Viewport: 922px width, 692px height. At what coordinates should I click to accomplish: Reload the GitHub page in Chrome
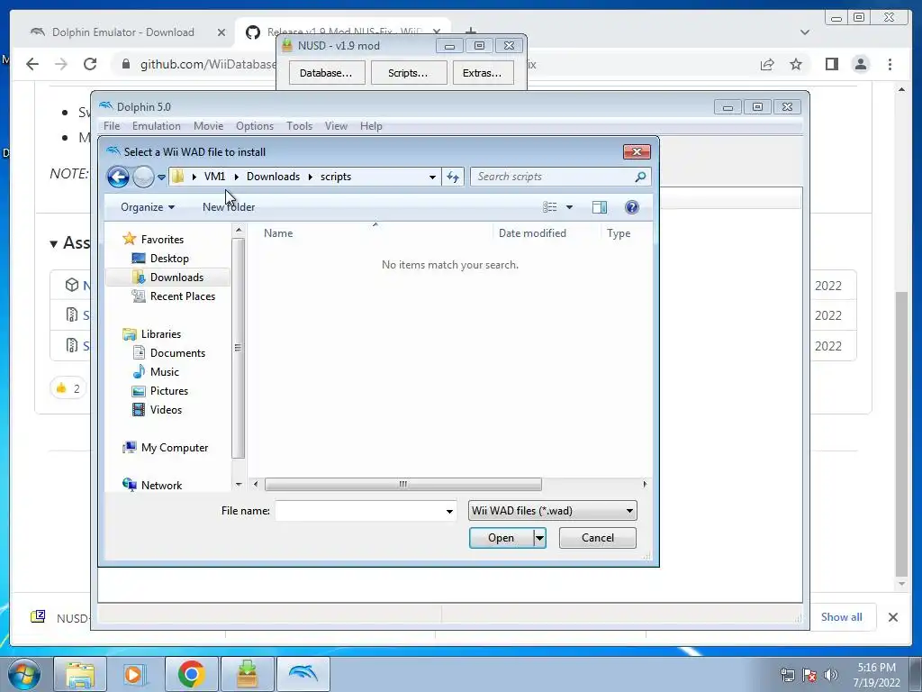(x=90, y=64)
